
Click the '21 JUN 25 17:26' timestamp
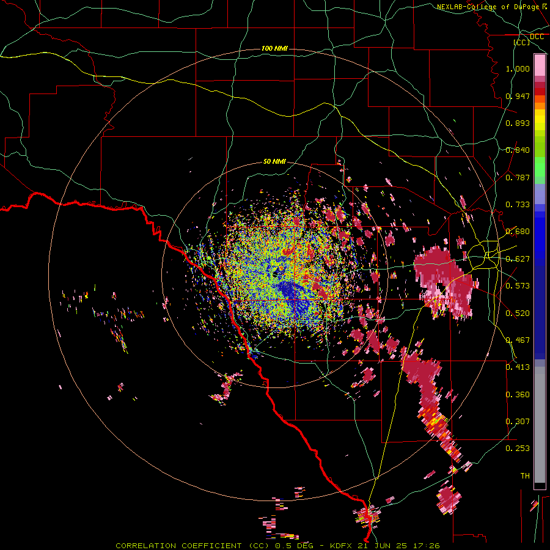(x=399, y=546)
